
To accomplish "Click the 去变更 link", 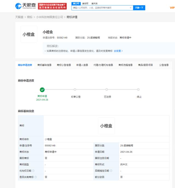I will pyautogui.click(x=118, y=51).
